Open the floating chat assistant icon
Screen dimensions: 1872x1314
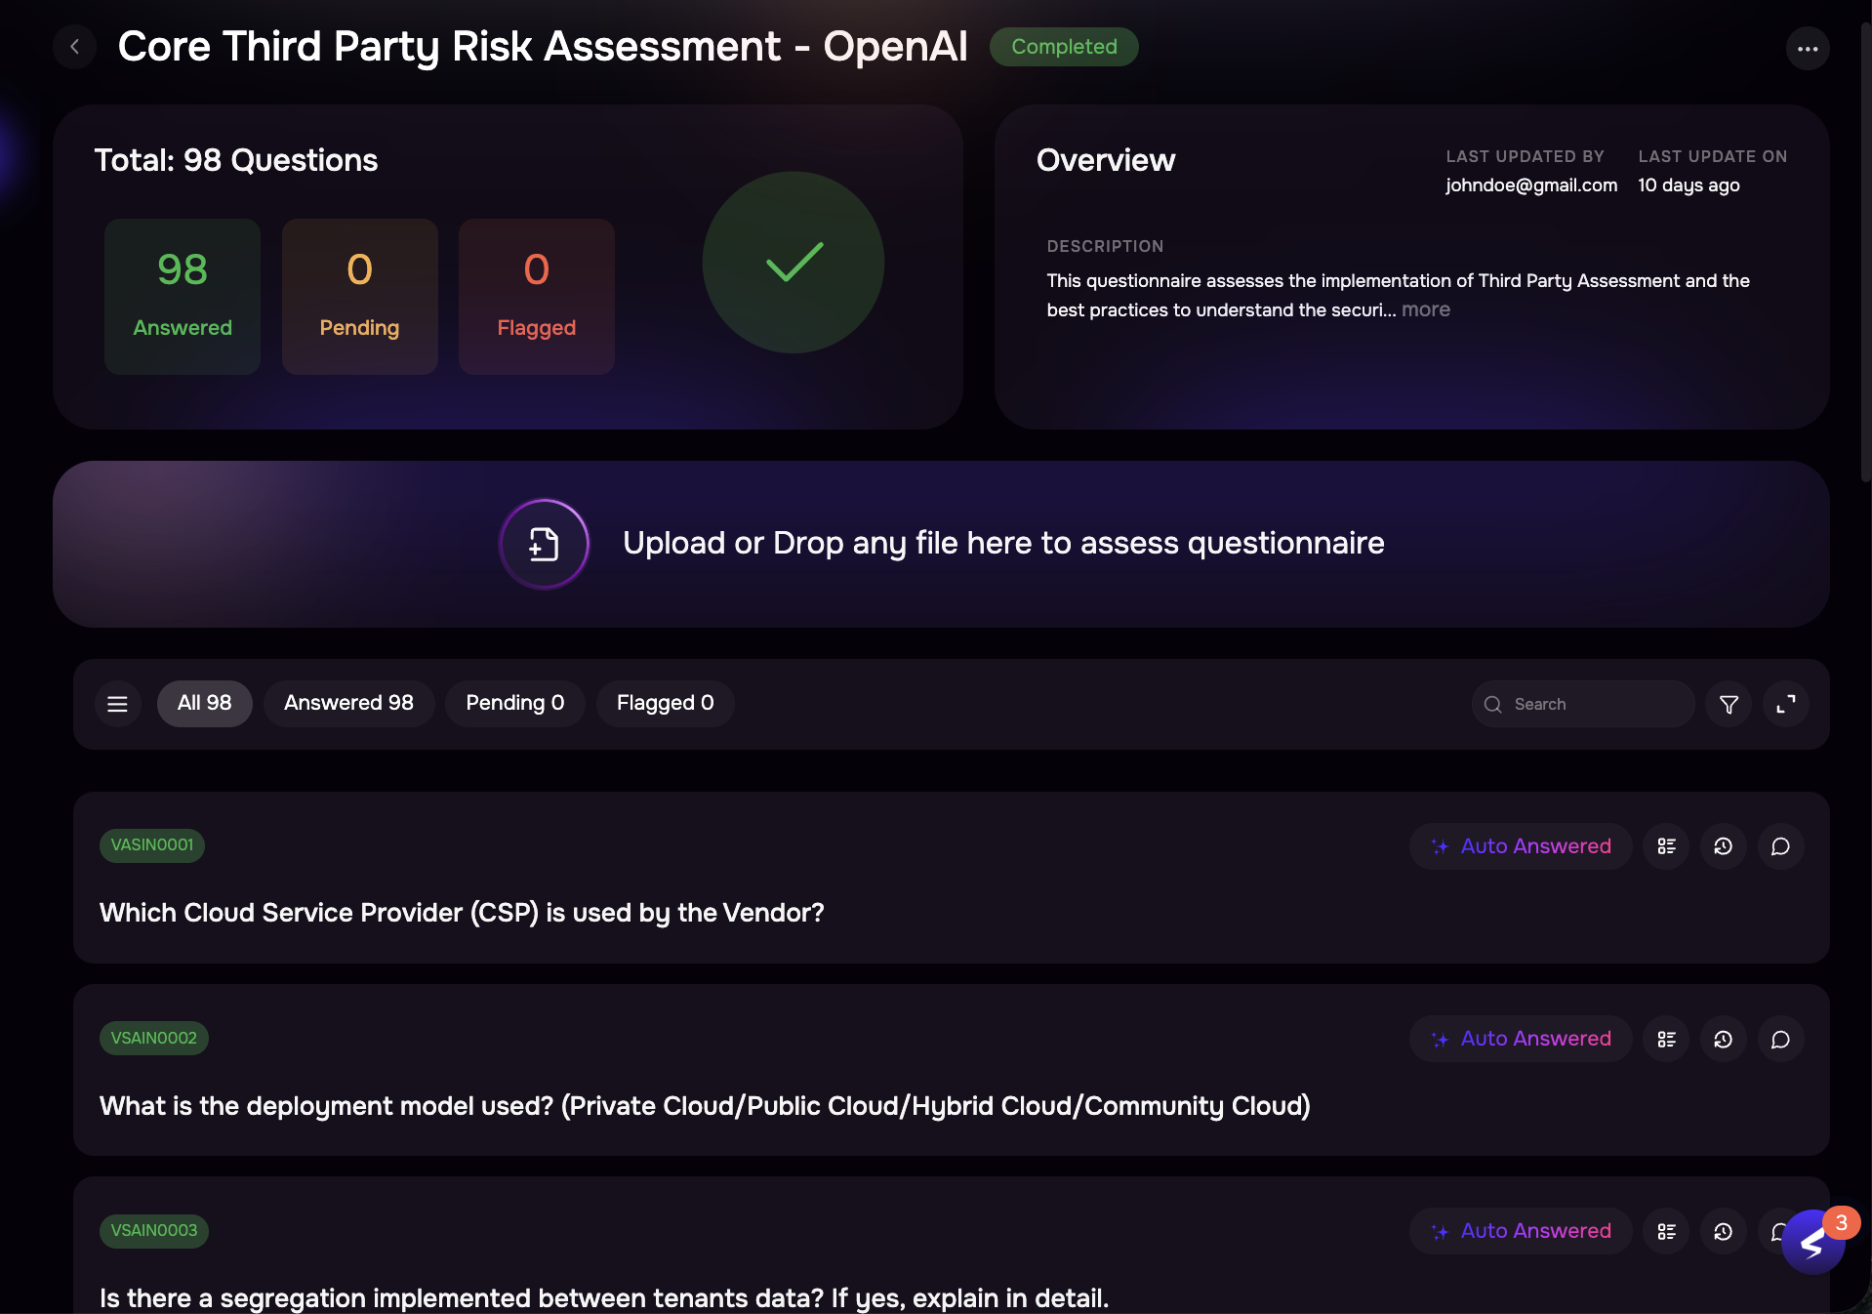pyautogui.click(x=1811, y=1242)
